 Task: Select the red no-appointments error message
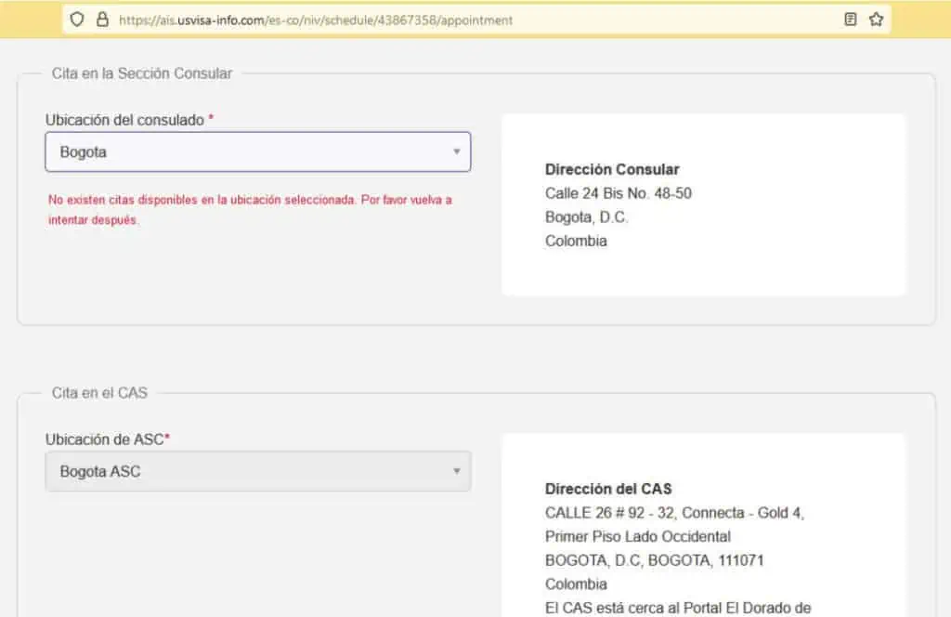coord(250,209)
